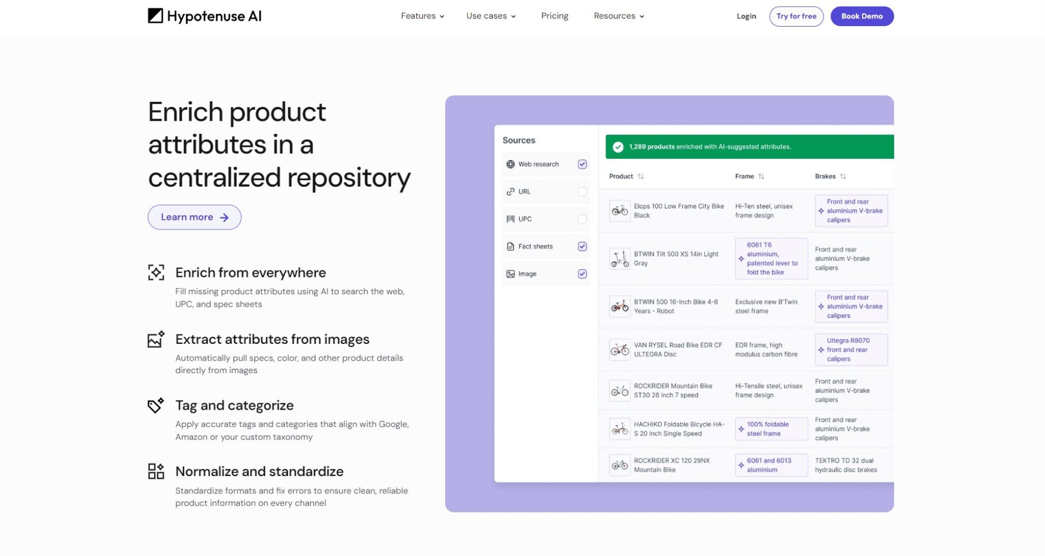The height and width of the screenshot is (556, 1045).
Task: Select the Elops 100 bike thumbnail
Action: (619, 211)
